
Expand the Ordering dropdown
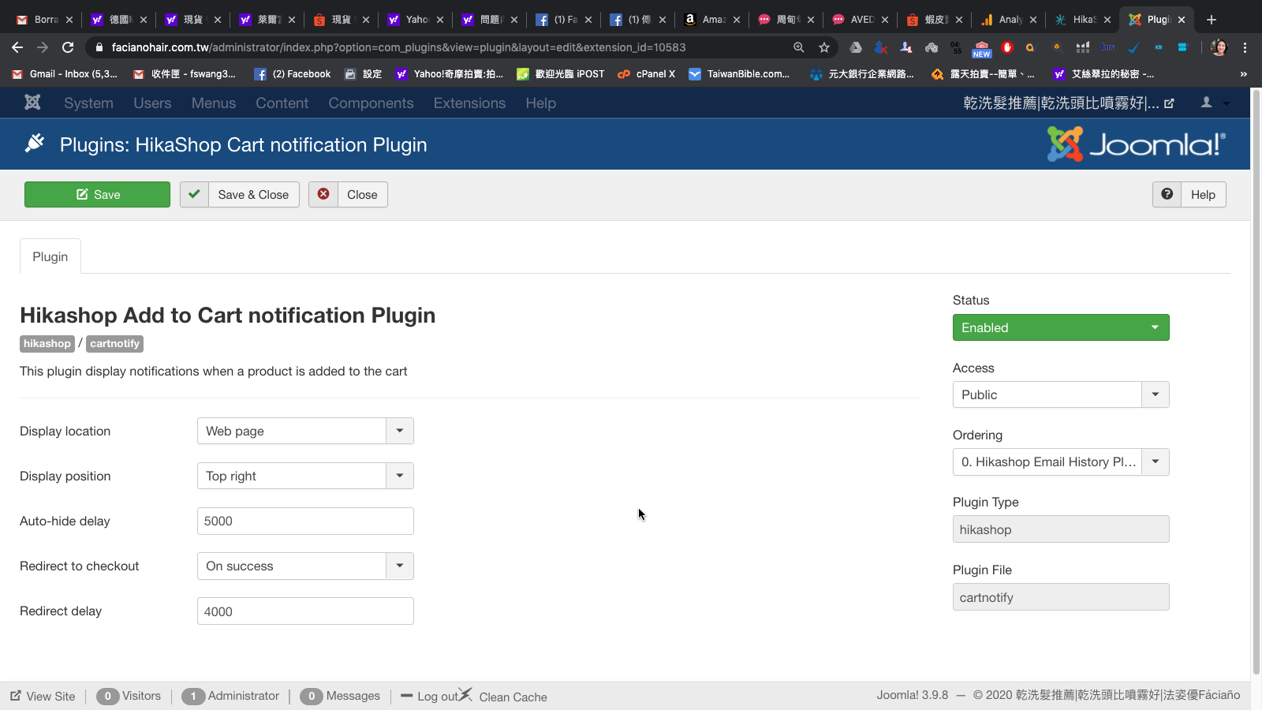click(x=1061, y=461)
